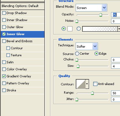The image size is (120, 116).
Task: Enable the Drop Shadow checkbox
Action: tap(4, 13)
